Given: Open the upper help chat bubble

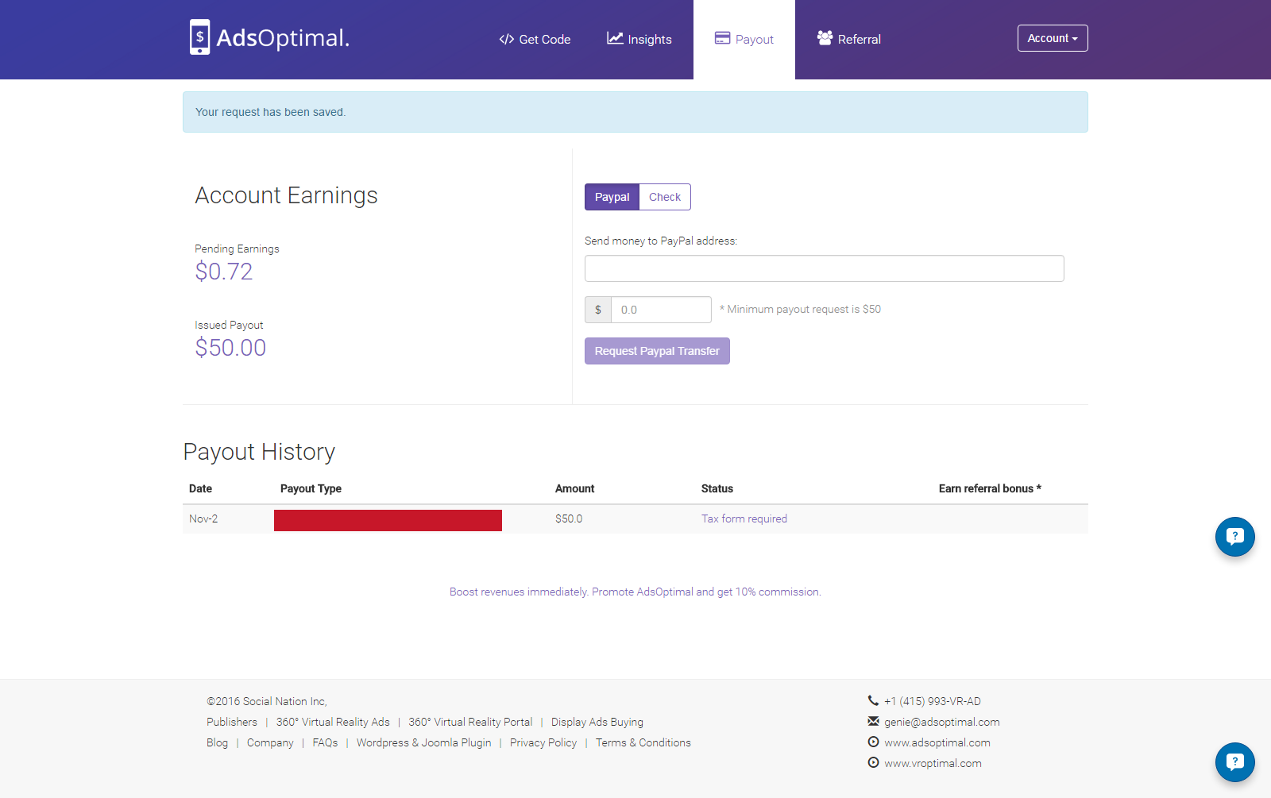Looking at the screenshot, I should (1235, 537).
